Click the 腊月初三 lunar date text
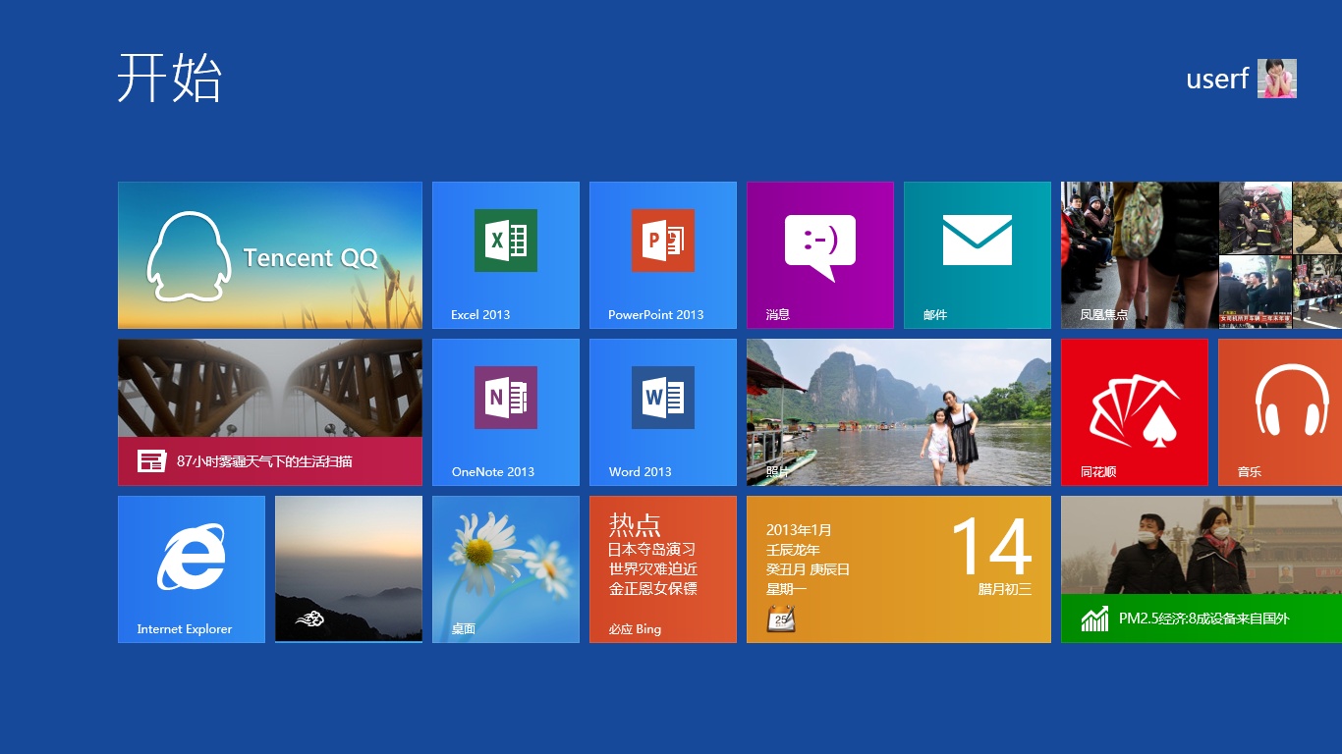Image resolution: width=1342 pixels, height=754 pixels. [x=1004, y=589]
